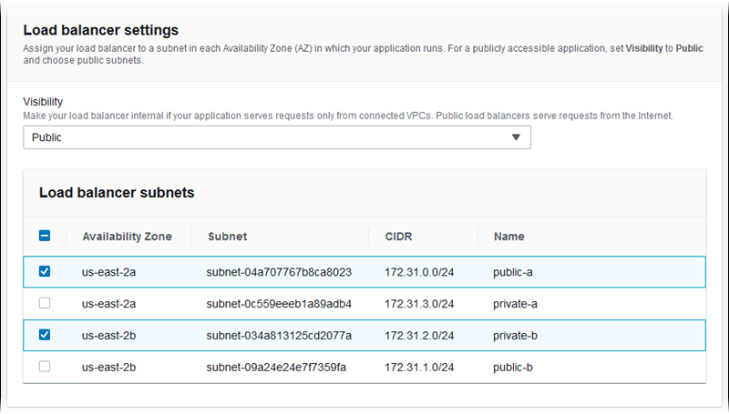Open the Visibility dropdown set to Public

click(x=276, y=137)
